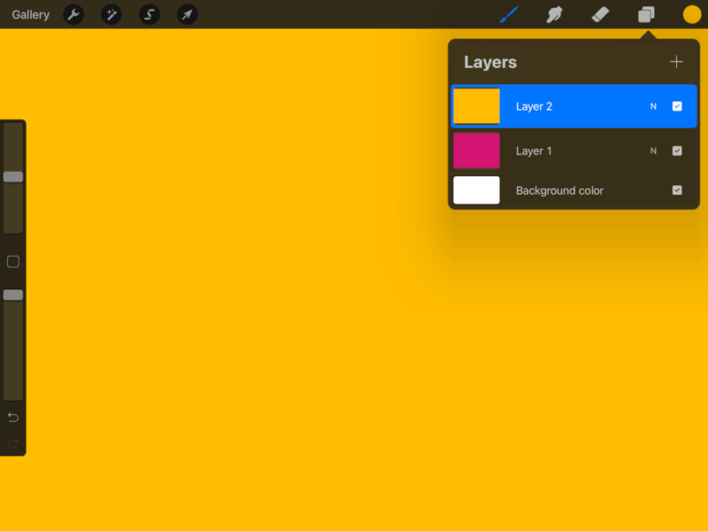Open the Selection tool
Image resolution: width=708 pixels, height=531 pixels.
tap(149, 14)
